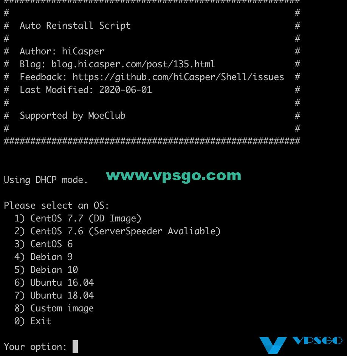Click the Using DHCP mode message

(x=46, y=180)
